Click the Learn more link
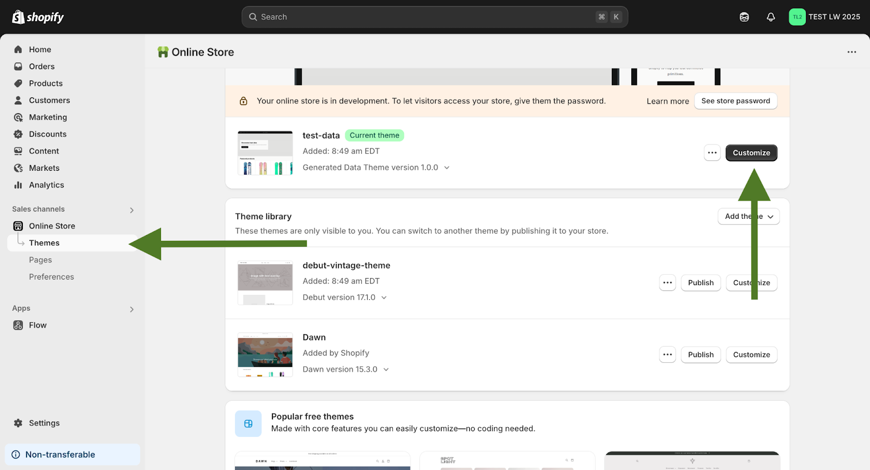This screenshot has height=470, width=870. [x=668, y=101]
